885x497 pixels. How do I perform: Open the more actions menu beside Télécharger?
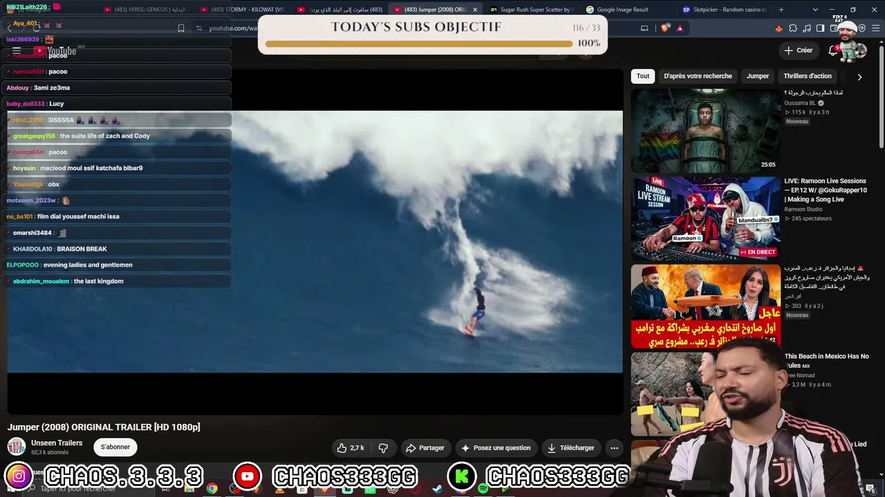614,448
